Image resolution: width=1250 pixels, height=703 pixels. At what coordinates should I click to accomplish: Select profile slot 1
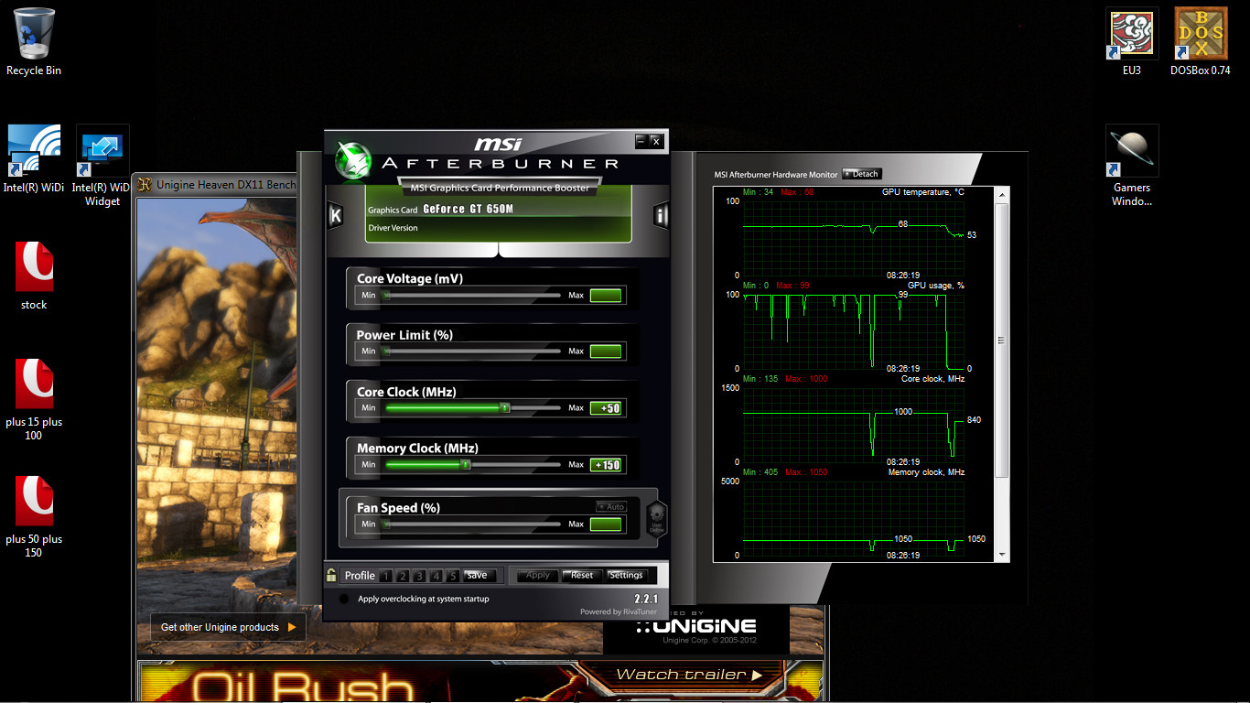(386, 576)
